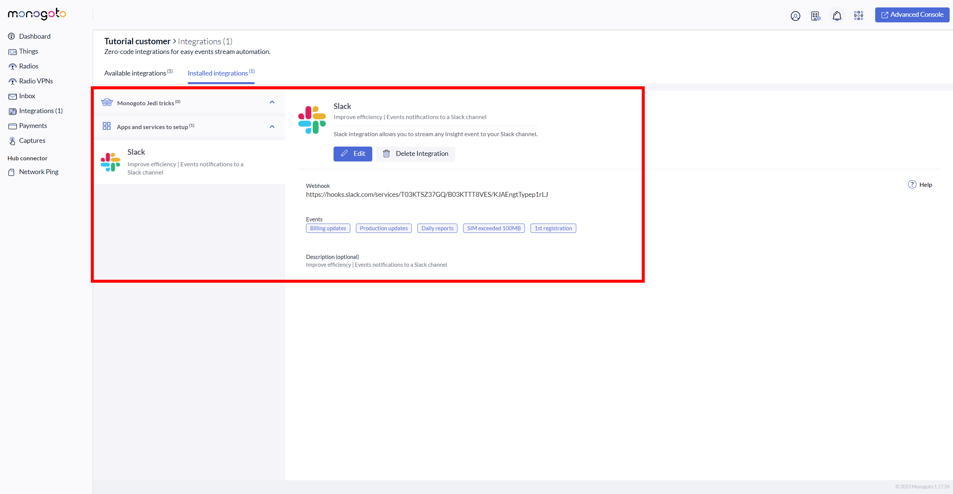Open the apps grid icon
This screenshot has height=494, width=953.
[x=858, y=16]
